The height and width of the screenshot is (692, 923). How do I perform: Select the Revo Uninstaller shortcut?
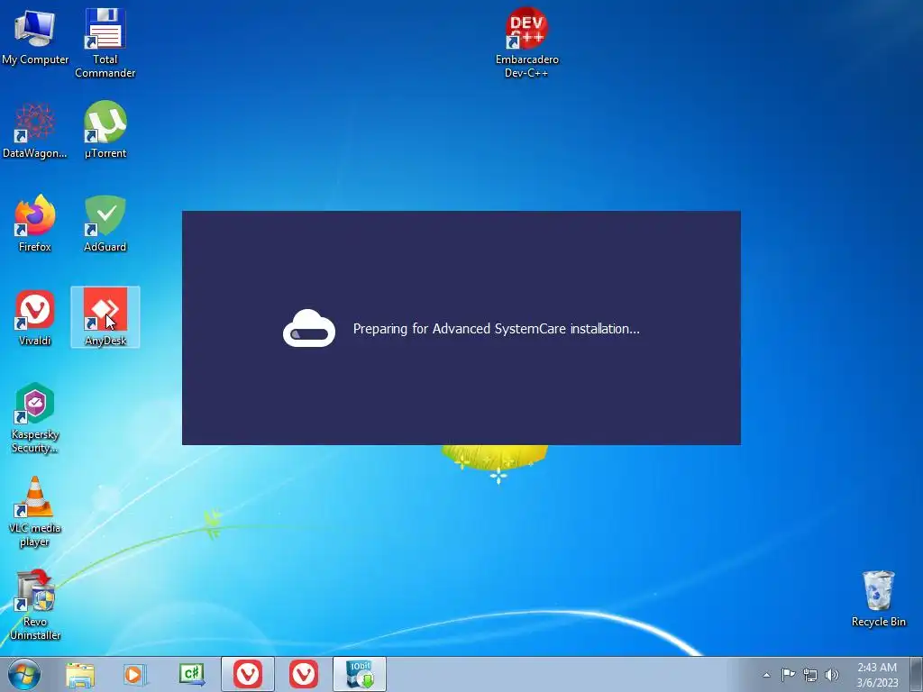[35, 605]
